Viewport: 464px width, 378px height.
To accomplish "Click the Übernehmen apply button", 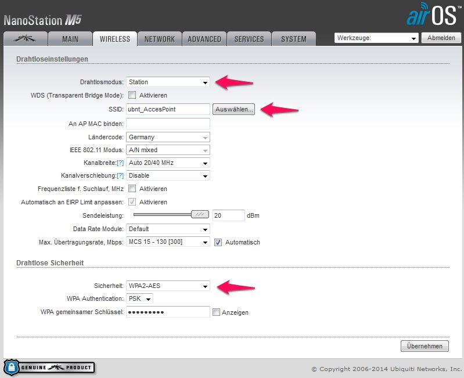I will [425, 346].
